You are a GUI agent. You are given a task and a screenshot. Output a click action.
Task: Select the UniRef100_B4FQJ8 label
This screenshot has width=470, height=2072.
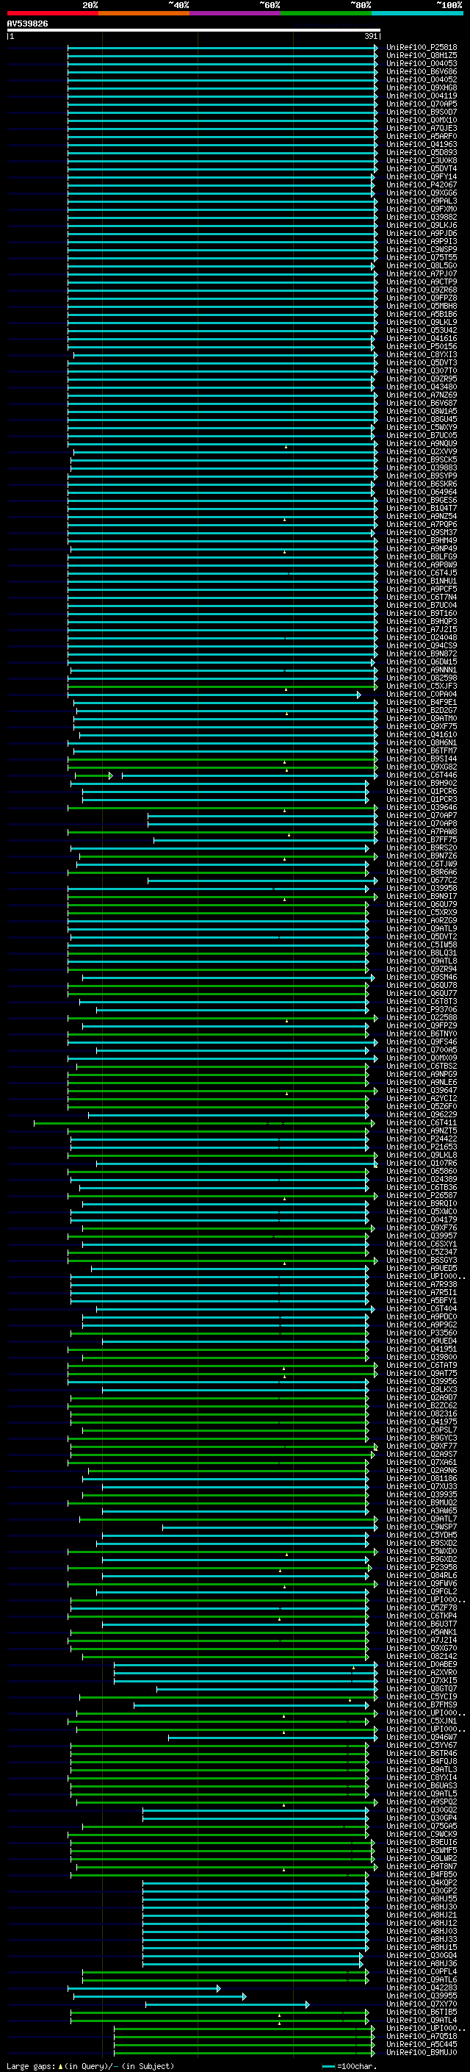[422, 1762]
